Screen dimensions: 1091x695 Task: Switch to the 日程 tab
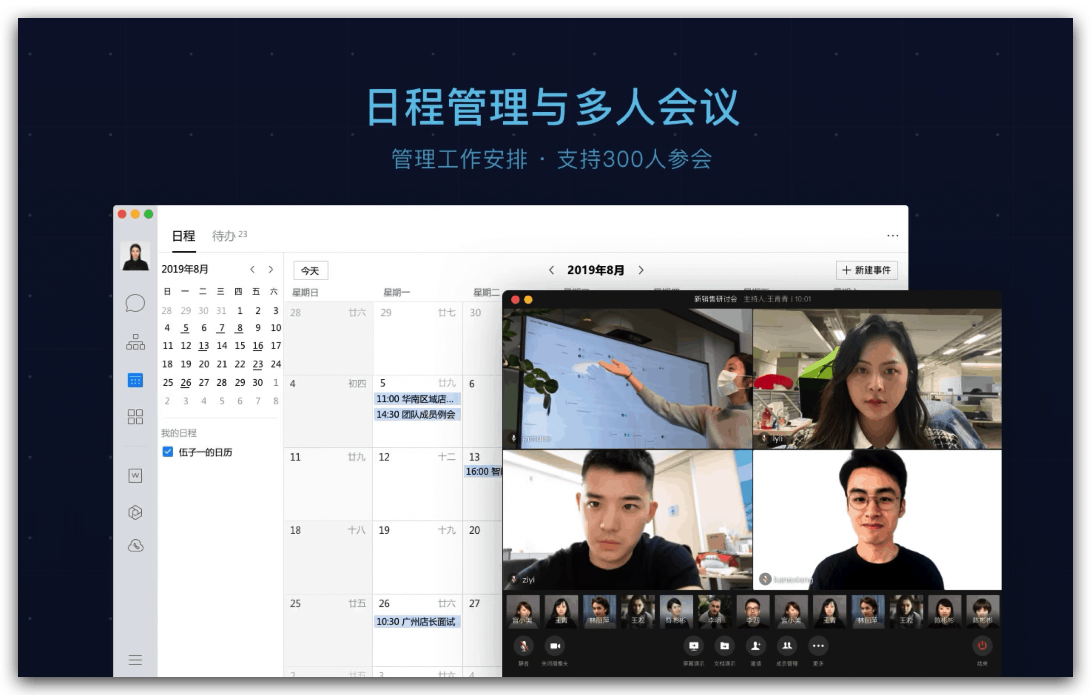(183, 236)
